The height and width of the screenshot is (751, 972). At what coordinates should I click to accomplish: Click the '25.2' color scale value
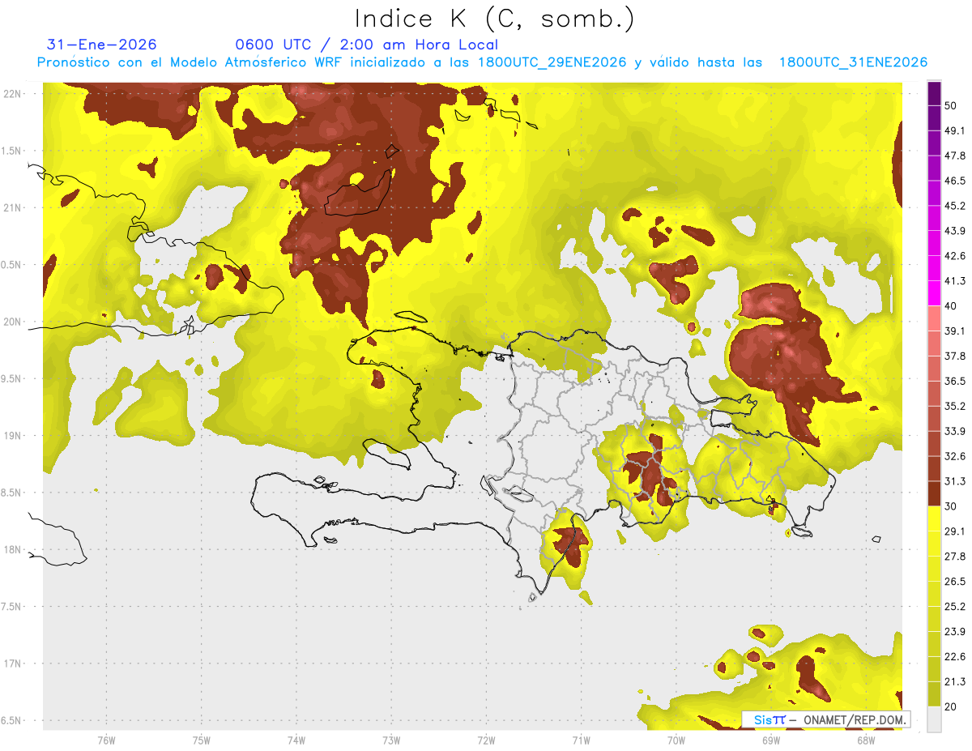(955, 607)
